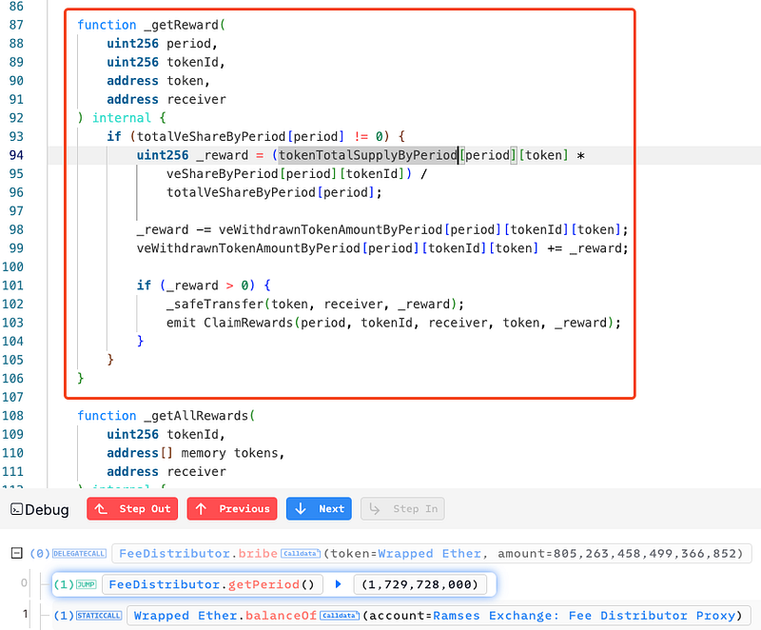Click the Wrapped Ether token link in bribe
The width and height of the screenshot is (761, 630).
pyautogui.click(x=425, y=554)
